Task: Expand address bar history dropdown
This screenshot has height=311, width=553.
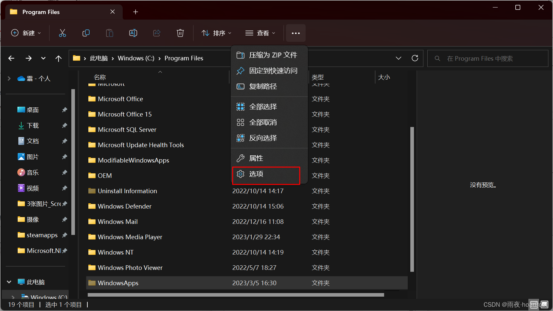Action: coord(398,58)
